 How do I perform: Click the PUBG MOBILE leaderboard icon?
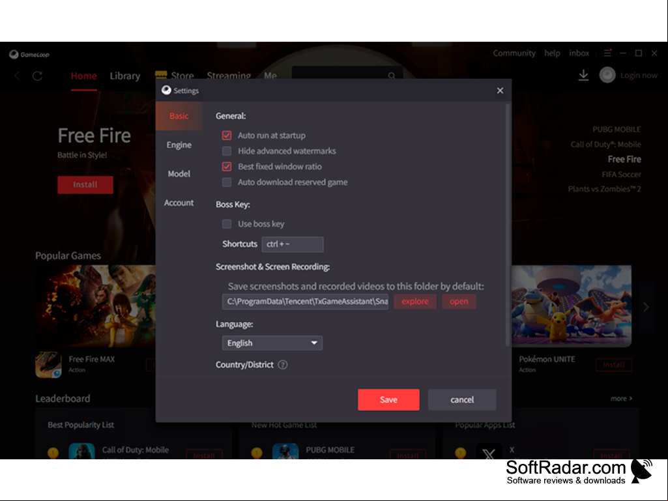[285, 451]
